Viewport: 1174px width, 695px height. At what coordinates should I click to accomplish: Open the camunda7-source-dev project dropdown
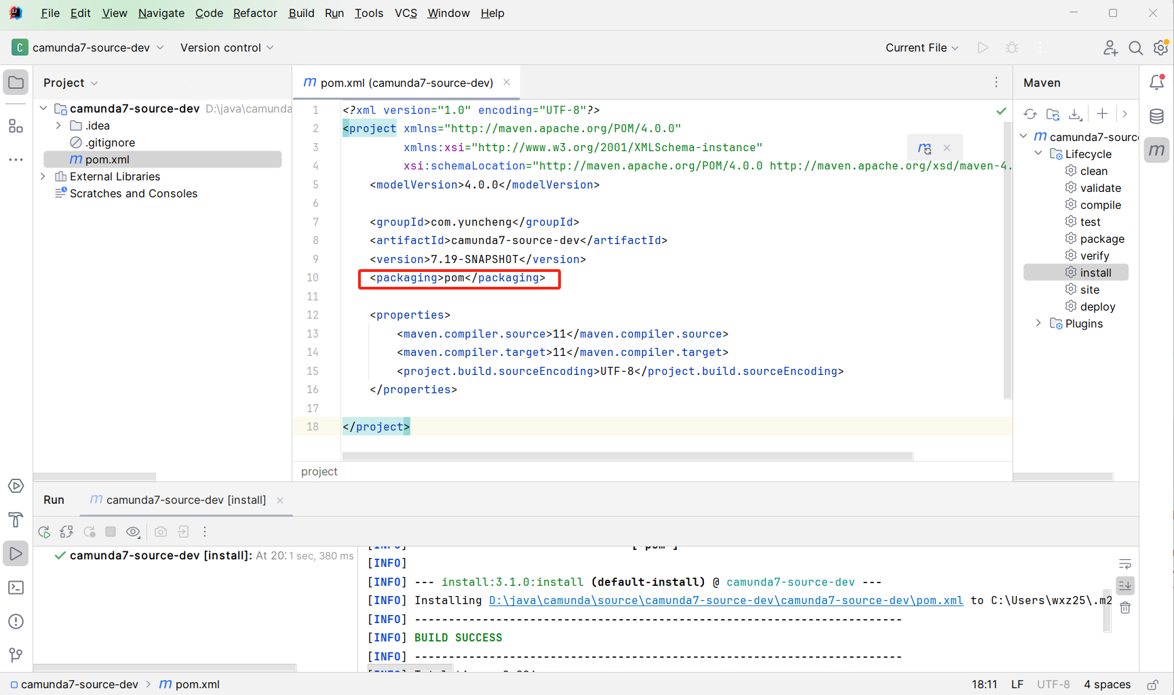click(x=88, y=47)
